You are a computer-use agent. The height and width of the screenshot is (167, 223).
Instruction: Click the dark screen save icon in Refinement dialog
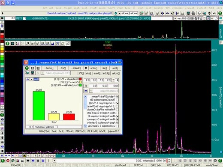point(33,73)
